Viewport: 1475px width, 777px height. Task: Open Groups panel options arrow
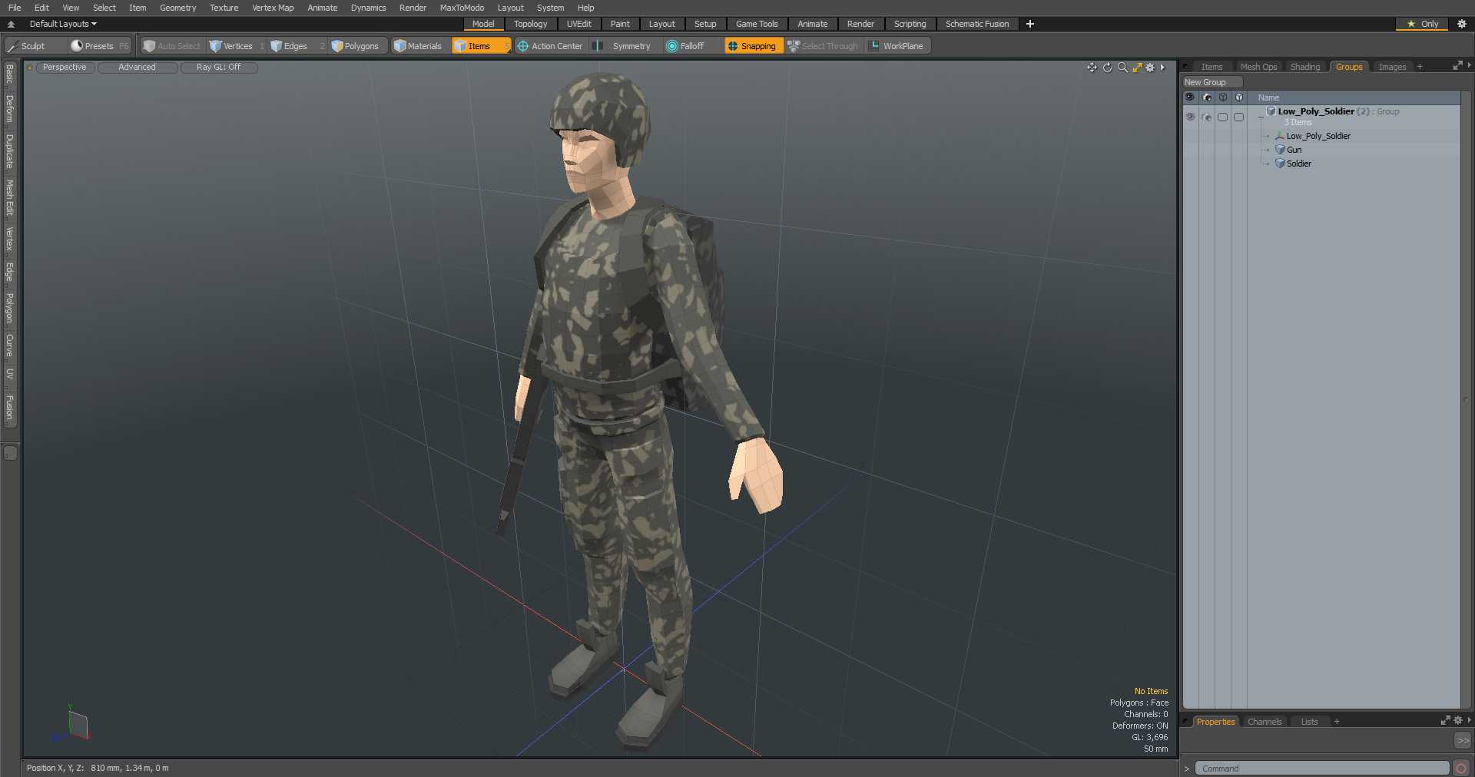click(x=1469, y=66)
